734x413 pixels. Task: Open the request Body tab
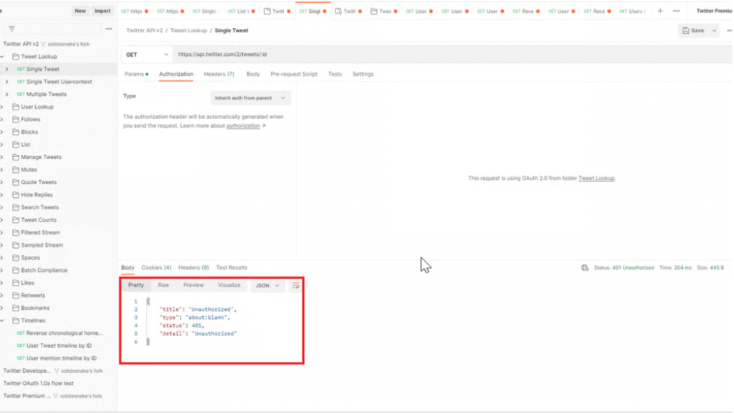tap(253, 74)
